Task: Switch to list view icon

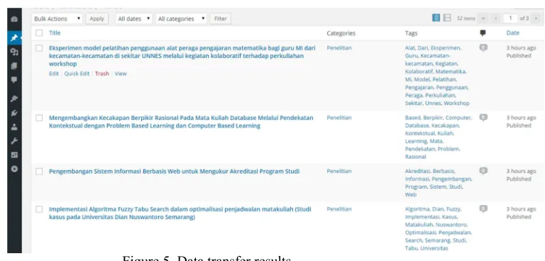Action: click(436, 18)
